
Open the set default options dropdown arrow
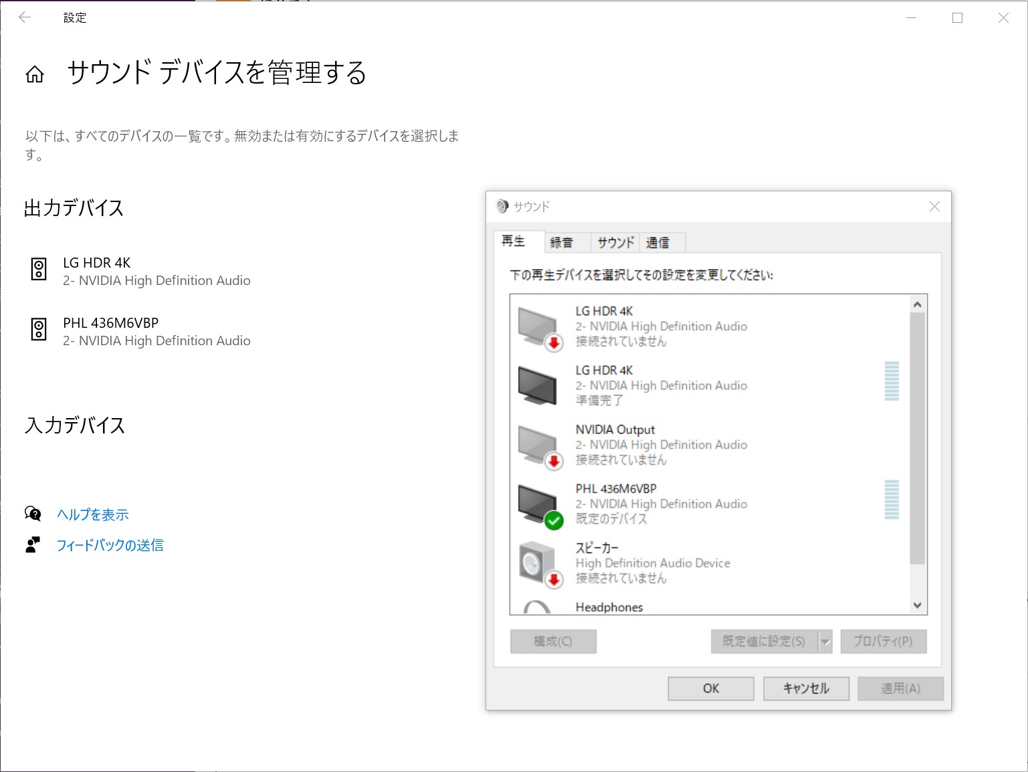825,642
